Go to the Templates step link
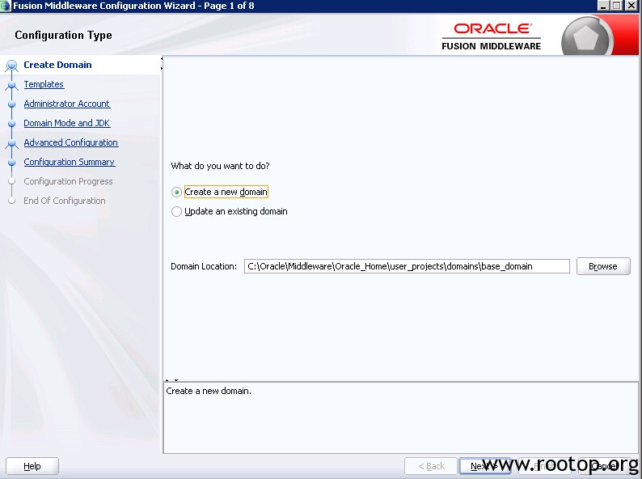The width and height of the screenshot is (642, 479). pos(44,84)
